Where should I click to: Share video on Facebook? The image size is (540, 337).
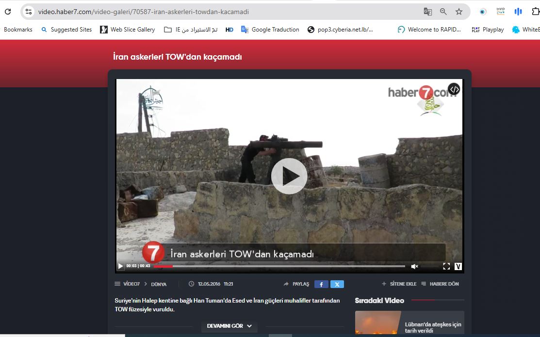point(321,284)
